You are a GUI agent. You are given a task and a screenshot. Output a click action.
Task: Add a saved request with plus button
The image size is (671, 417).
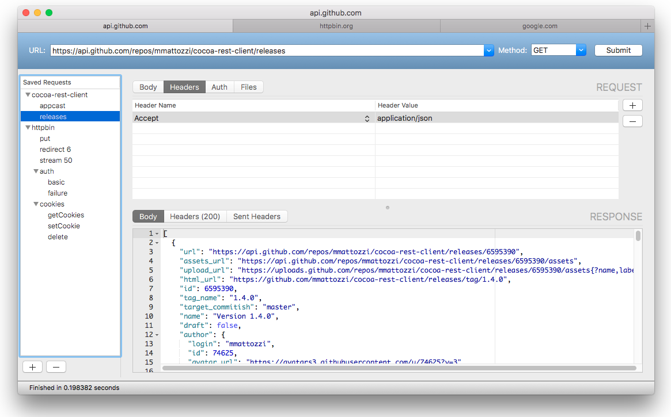pos(32,367)
